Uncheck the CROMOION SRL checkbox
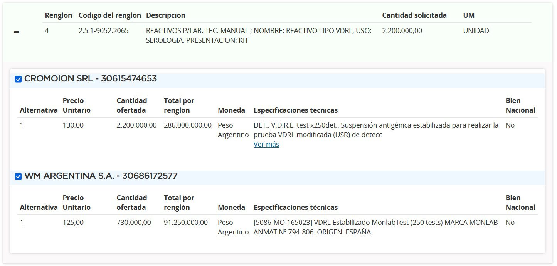557x266 pixels. point(18,79)
